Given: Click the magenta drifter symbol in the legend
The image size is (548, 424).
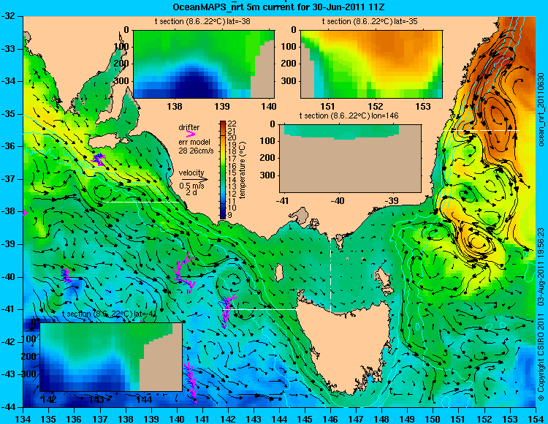Looking at the screenshot, I should (x=191, y=135).
